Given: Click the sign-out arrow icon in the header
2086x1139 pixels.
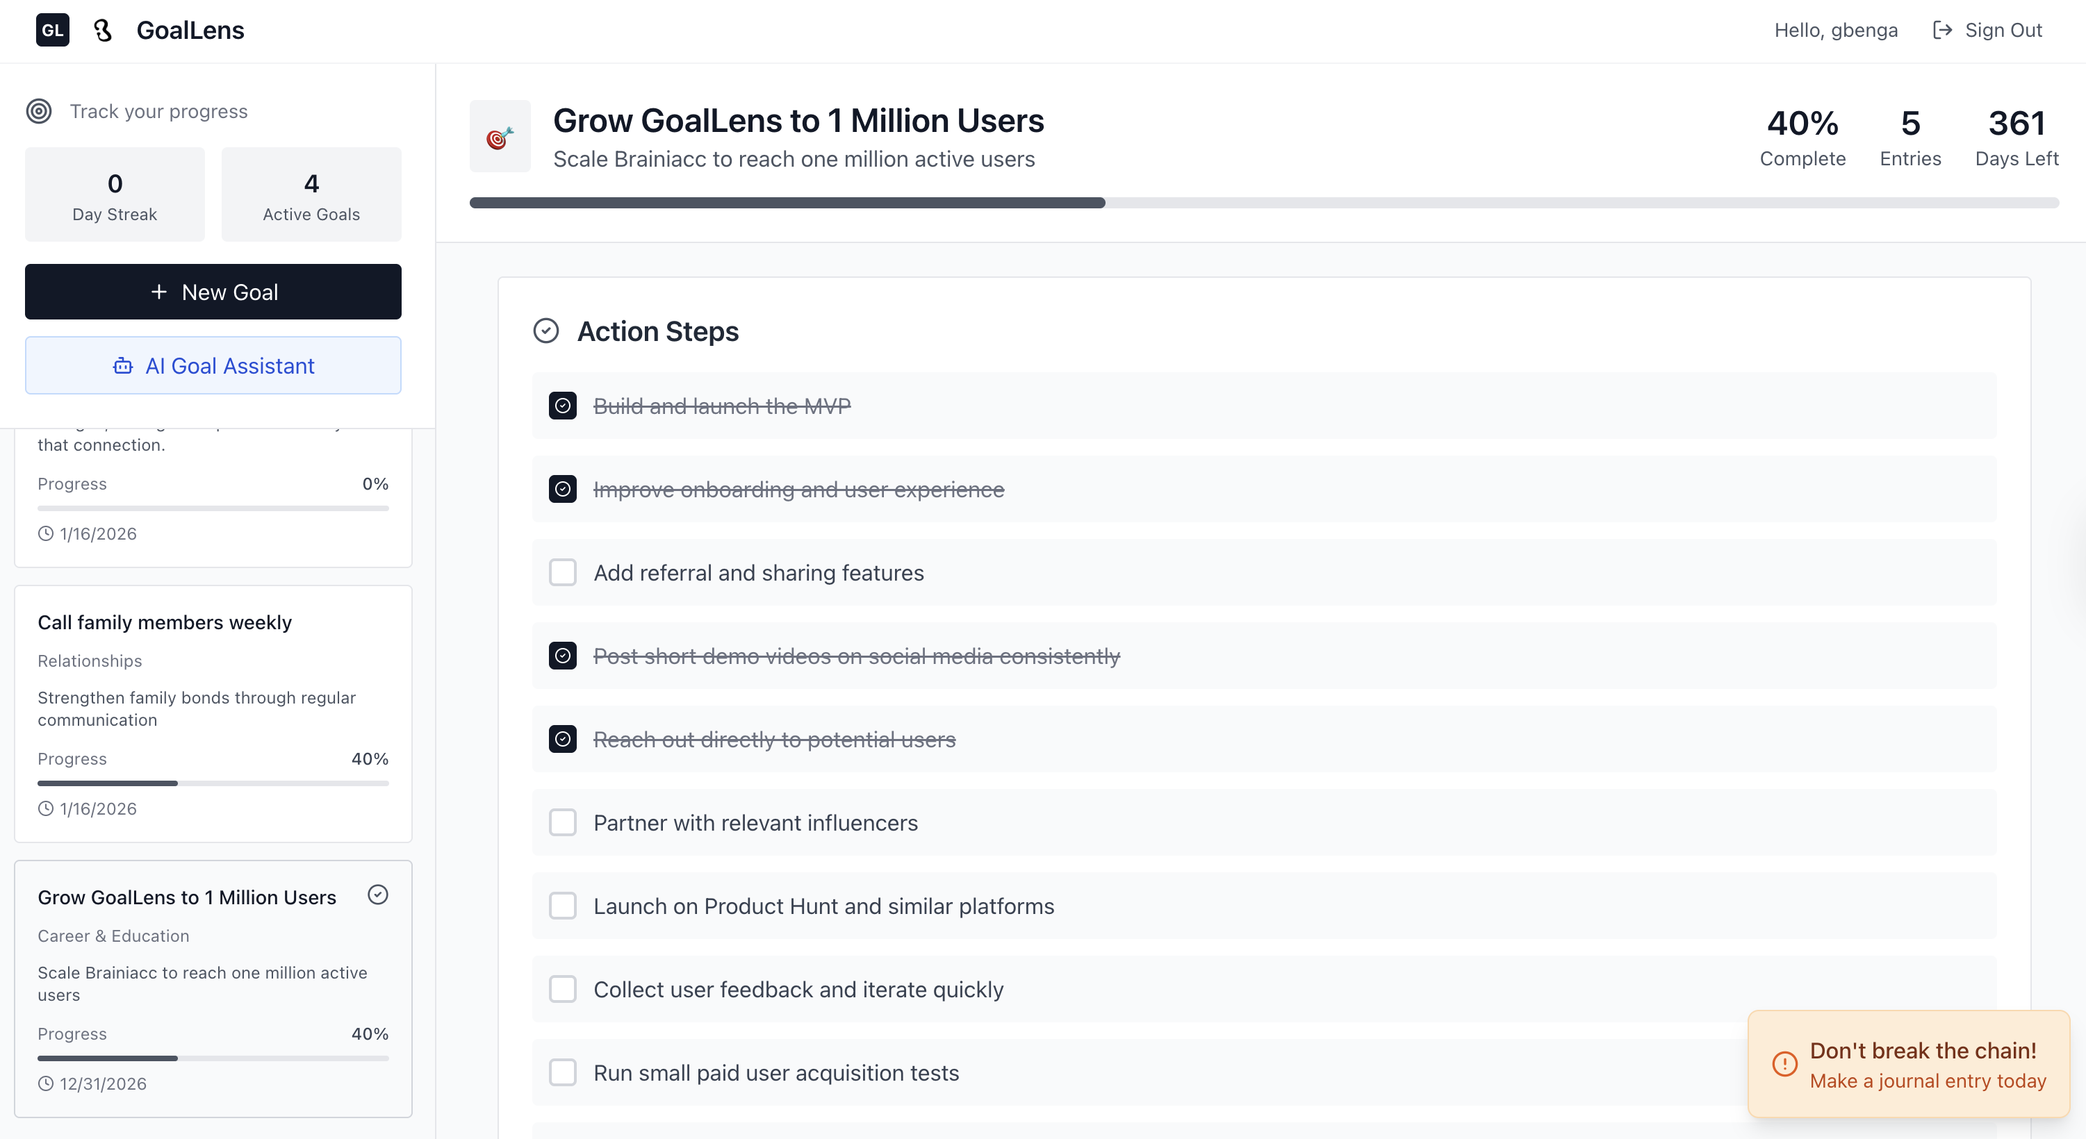Looking at the screenshot, I should point(1942,30).
